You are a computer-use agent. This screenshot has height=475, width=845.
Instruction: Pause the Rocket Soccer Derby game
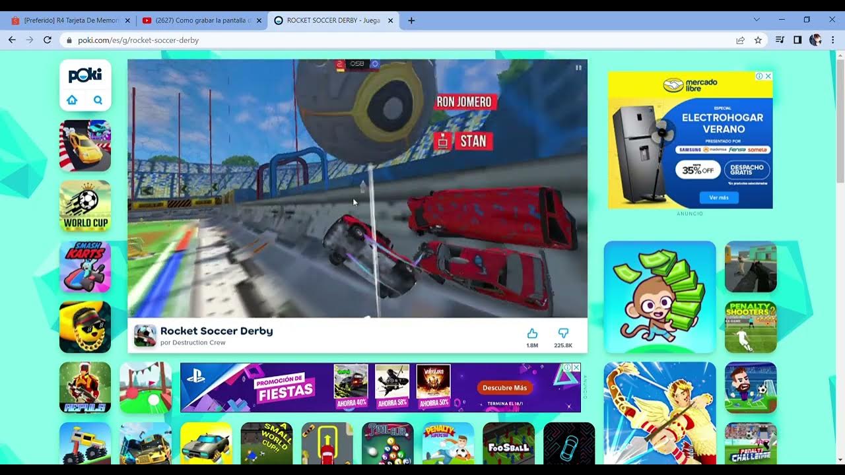pyautogui.click(x=578, y=67)
